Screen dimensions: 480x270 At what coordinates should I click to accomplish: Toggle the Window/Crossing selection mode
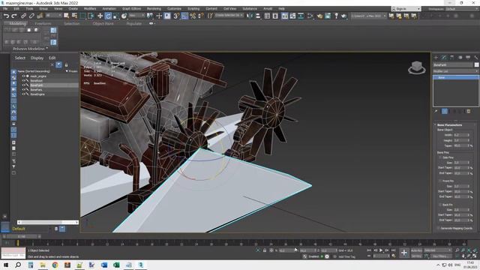click(91, 16)
